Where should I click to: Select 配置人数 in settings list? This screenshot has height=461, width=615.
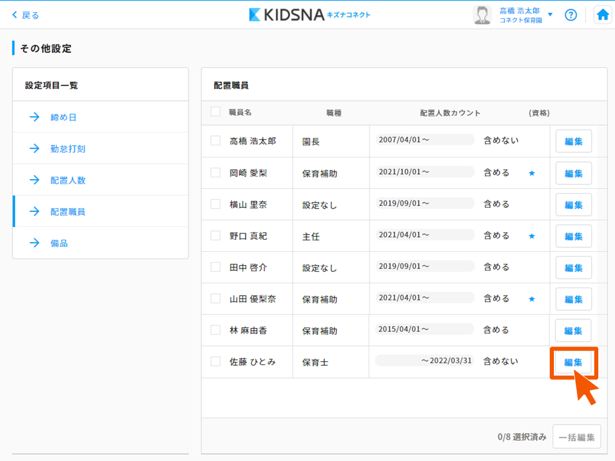[x=67, y=180]
